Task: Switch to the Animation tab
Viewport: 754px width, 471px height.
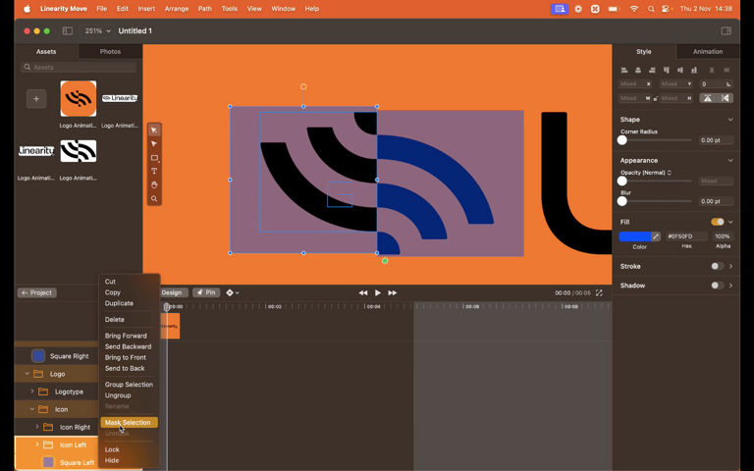Action: [707, 51]
